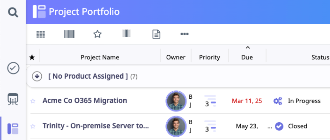Switch to grid view toolbar icon
Viewport: 330px width, 140px height.
pyautogui.click(x=41, y=34)
